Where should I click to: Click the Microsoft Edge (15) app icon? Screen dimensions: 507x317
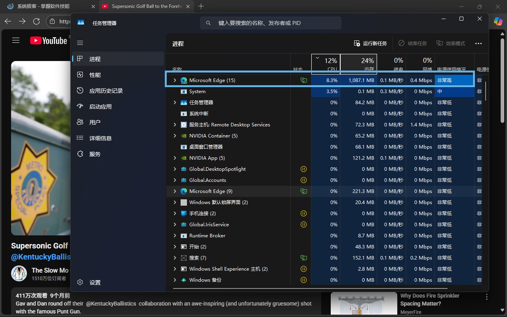pyautogui.click(x=184, y=80)
